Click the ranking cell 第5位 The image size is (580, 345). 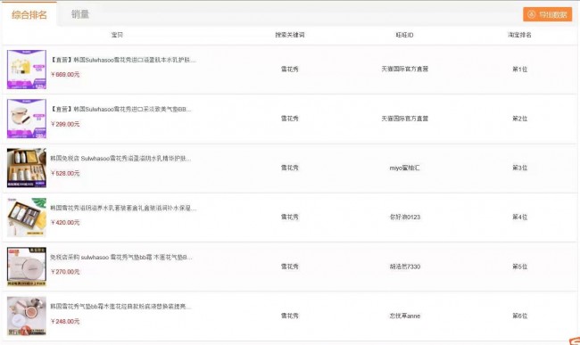pyautogui.click(x=519, y=267)
